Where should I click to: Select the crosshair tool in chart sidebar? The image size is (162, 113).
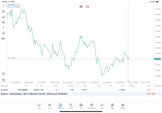(4, 6)
